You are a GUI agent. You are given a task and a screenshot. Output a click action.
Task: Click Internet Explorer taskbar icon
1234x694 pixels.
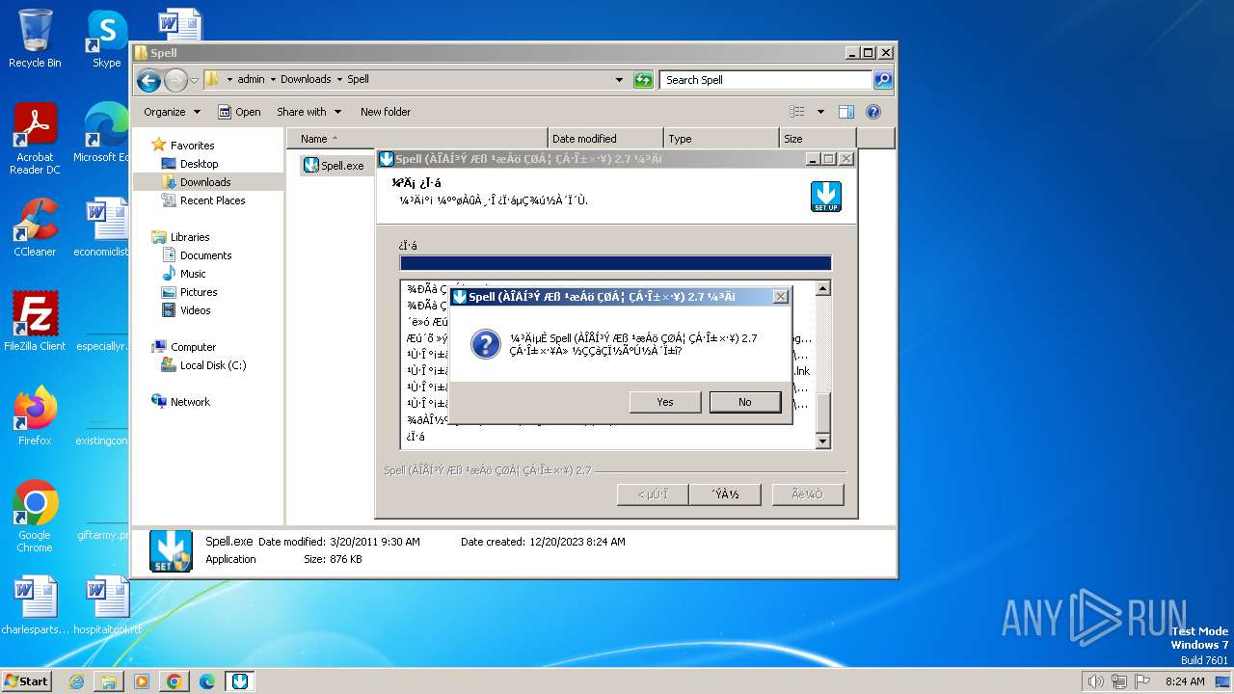(76, 681)
